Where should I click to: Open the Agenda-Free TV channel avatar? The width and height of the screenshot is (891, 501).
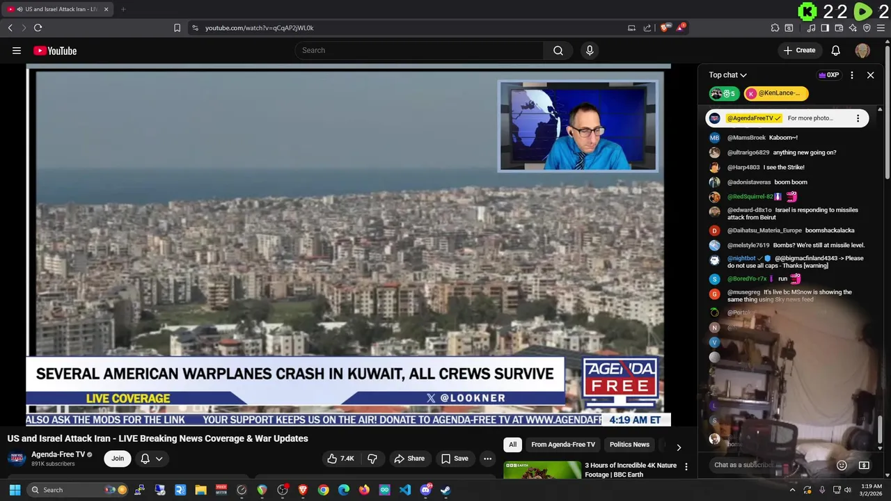tap(17, 458)
